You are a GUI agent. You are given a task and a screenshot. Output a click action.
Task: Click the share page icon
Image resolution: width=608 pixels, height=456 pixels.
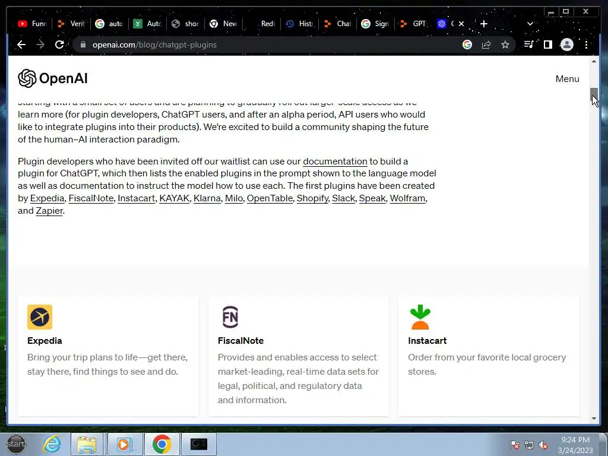(486, 45)
